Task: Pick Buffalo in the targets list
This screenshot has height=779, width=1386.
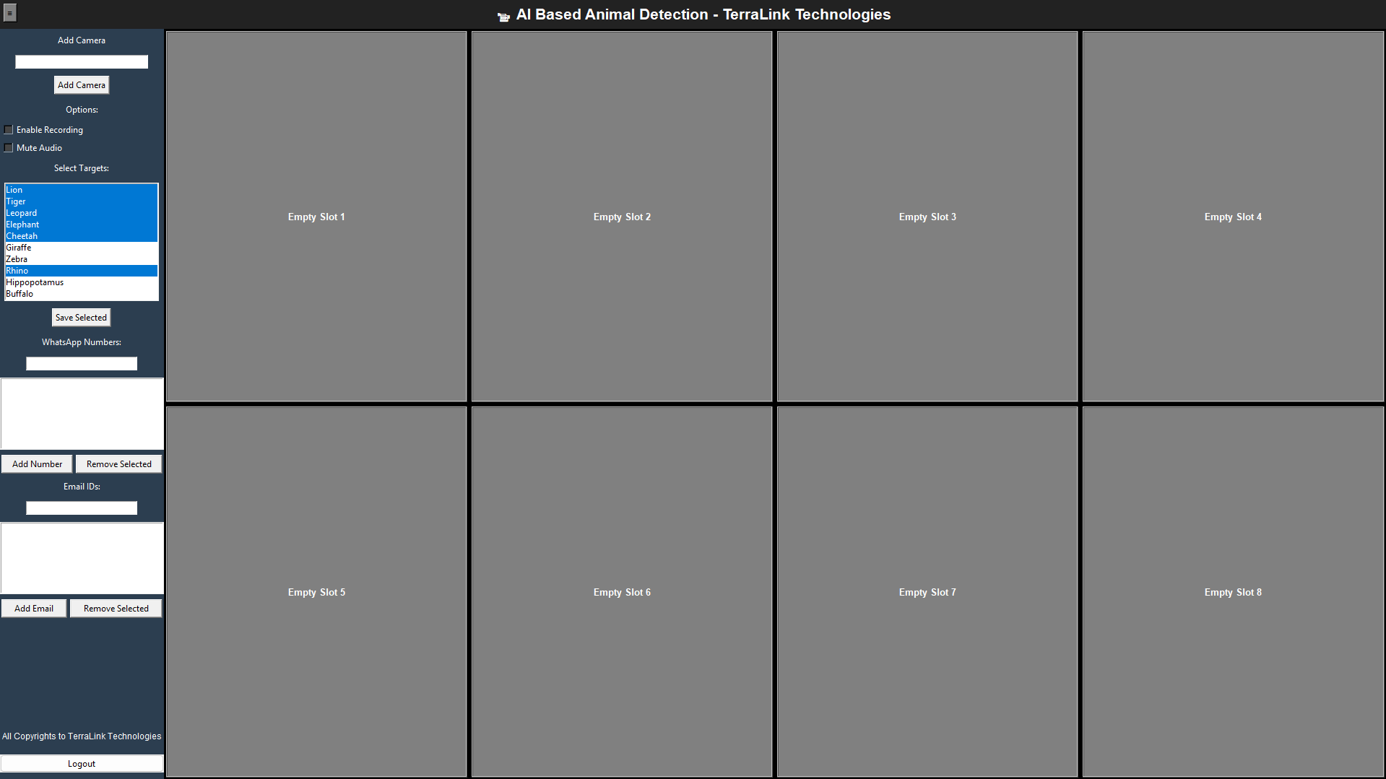Action: point(20,294)
